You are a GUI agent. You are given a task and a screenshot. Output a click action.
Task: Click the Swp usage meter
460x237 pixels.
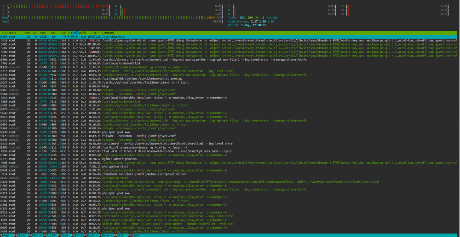pos(113,21)
